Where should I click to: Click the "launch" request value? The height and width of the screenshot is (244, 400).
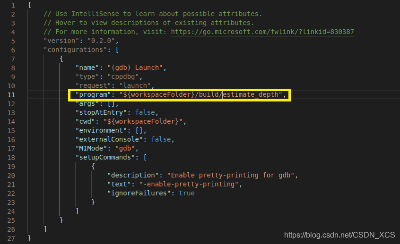pyautogui.click(x=137, y=85)
